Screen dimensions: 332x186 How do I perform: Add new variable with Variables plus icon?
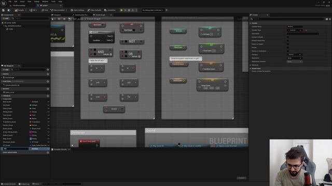[48, 96]
